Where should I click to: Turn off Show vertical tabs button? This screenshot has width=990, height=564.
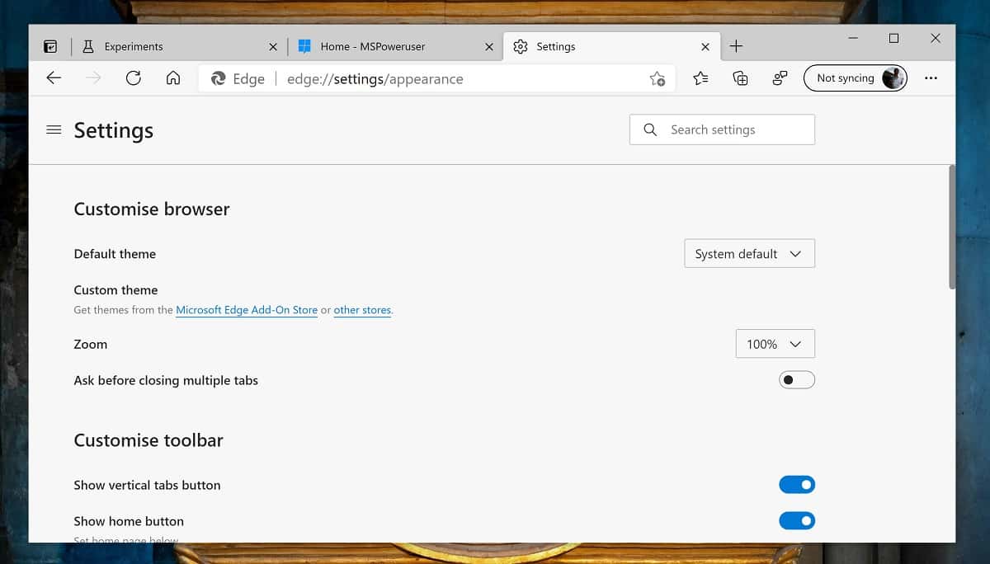[x=796, y=485]
